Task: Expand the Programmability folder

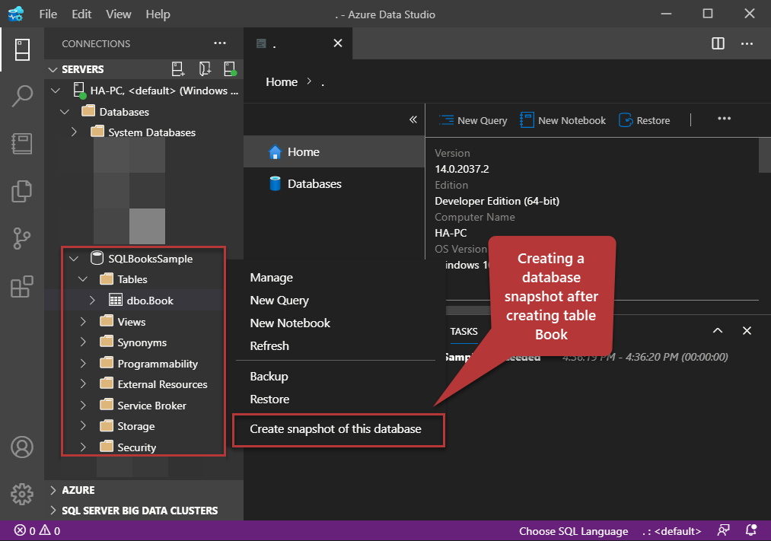Action: 83,363
